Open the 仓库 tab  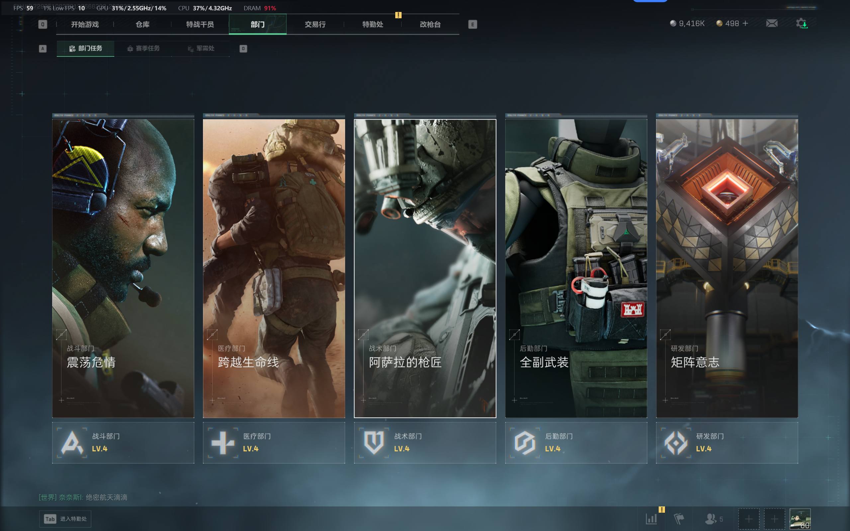point(142,24)
